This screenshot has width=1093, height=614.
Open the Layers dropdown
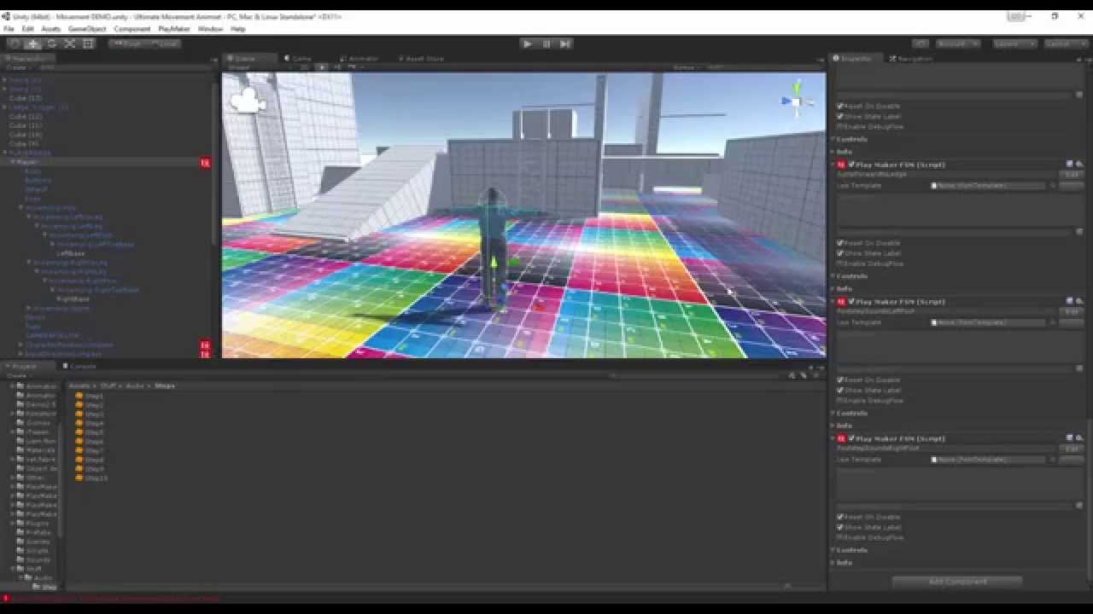1014,43
